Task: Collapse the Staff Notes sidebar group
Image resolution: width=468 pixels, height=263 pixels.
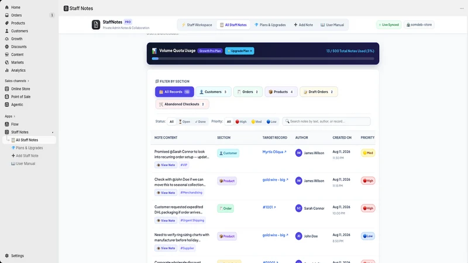Action: [x=53, y=133]
